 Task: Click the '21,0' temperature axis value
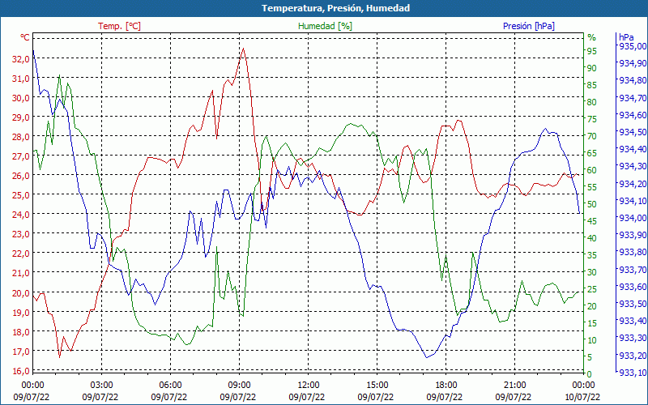pos(21,273)
